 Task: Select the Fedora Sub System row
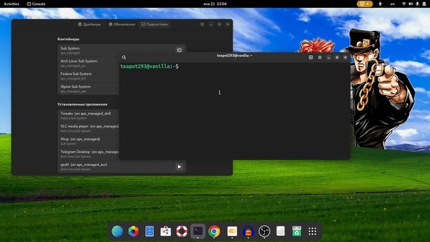point(88,76)
